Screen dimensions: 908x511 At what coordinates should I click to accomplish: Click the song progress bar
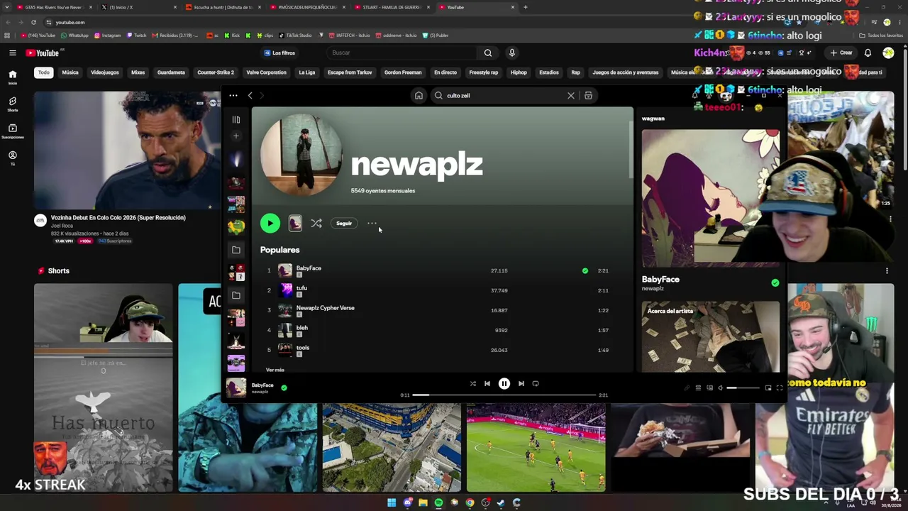pos(504,395)
